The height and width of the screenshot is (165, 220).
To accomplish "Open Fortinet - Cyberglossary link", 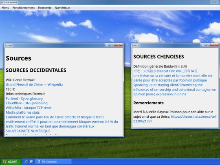I will coord(24,99).
